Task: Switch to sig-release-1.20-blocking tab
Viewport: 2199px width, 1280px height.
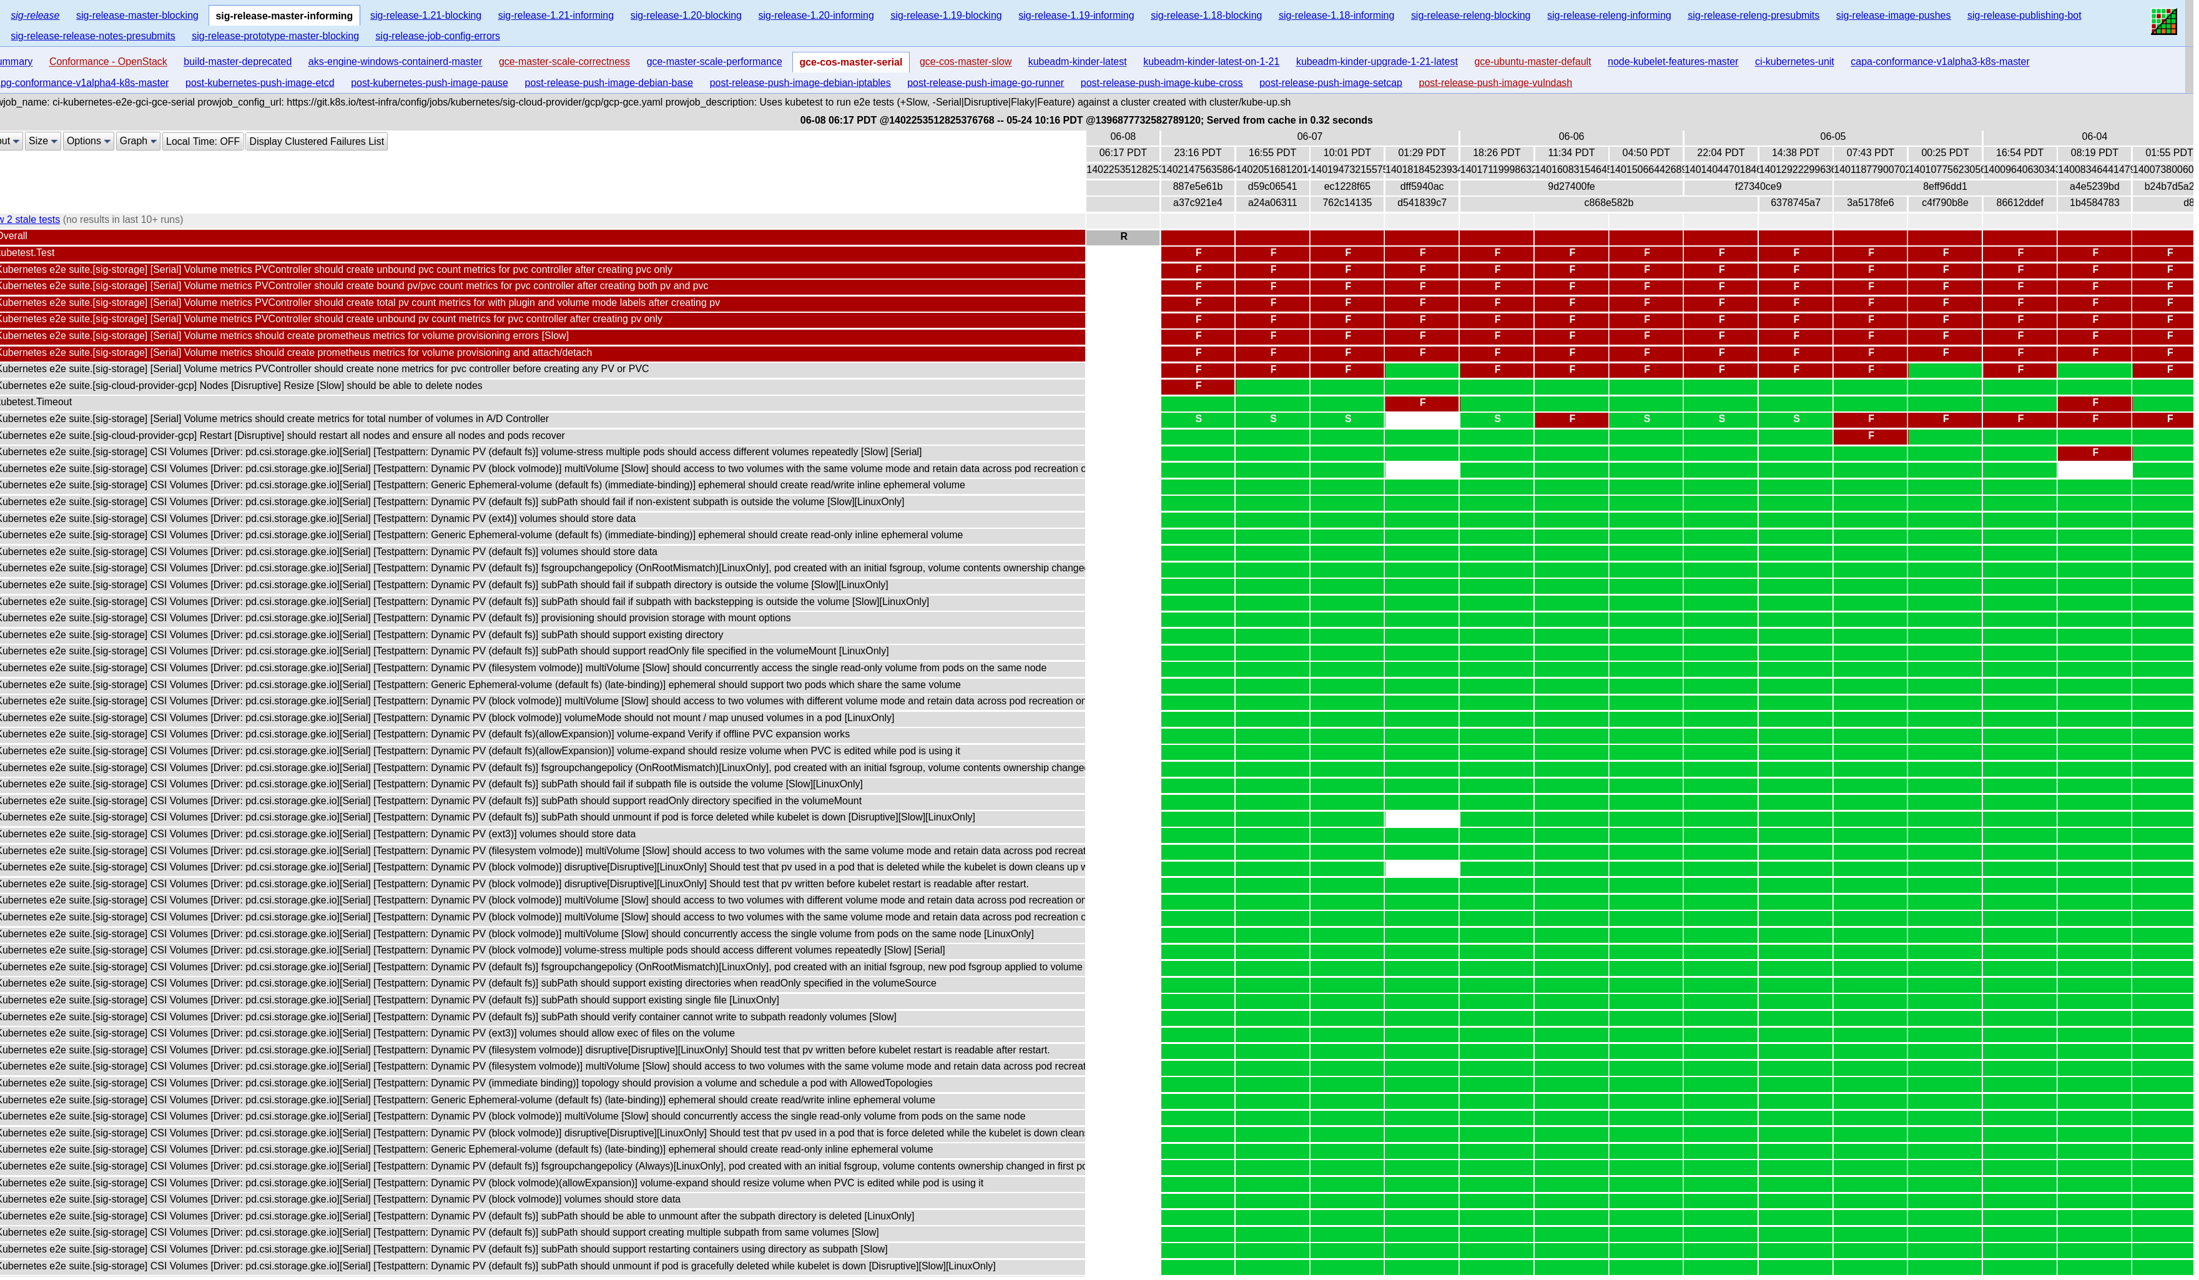Action: [x=686, y=16]
